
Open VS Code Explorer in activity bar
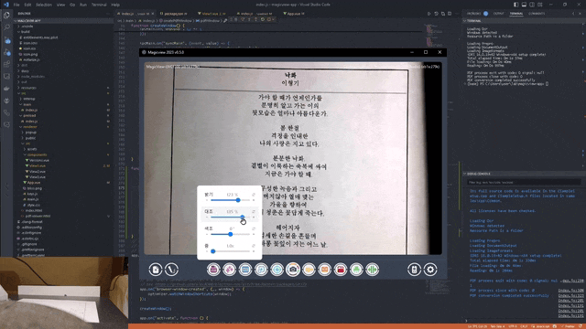6,16
